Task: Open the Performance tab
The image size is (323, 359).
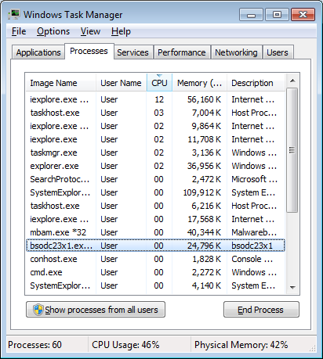Action: click(182, 52)
